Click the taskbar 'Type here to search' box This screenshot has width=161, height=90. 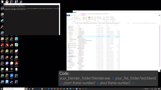pos(14,89)
